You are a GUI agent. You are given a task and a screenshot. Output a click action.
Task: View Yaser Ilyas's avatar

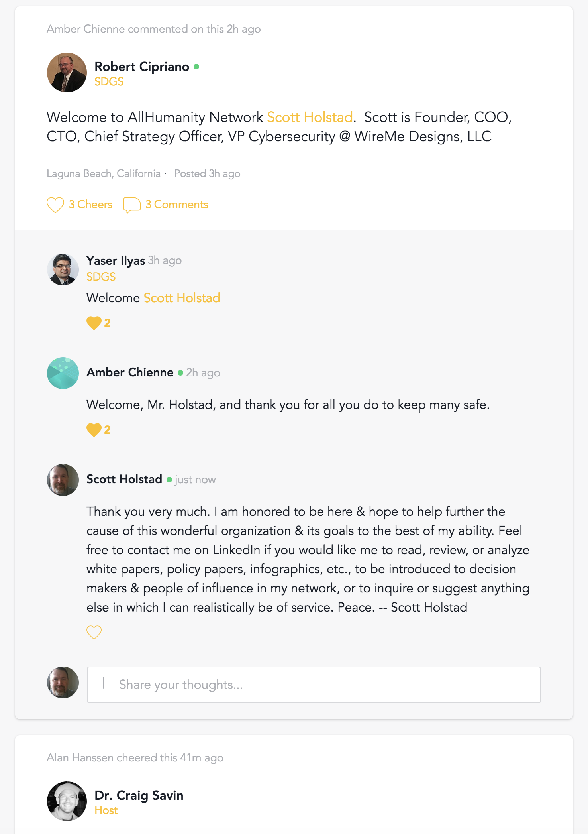[63, 269]
